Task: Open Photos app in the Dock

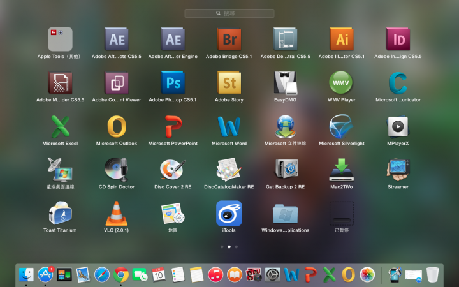Action: point(367,275)
